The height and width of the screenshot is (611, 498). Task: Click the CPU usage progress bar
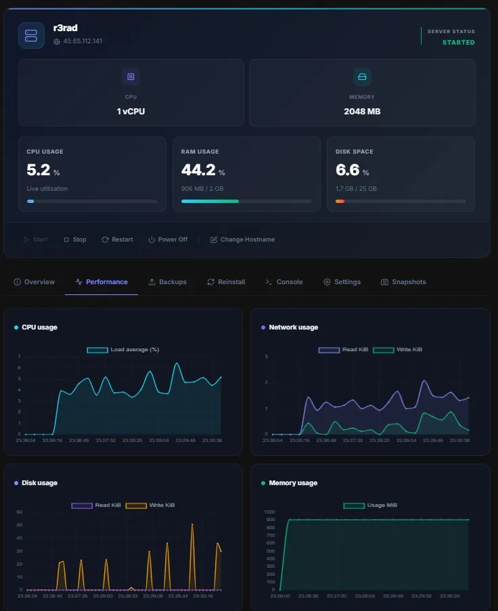coord(92,202)
